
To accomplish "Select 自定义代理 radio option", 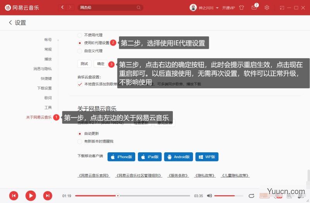I will [80, 51].
